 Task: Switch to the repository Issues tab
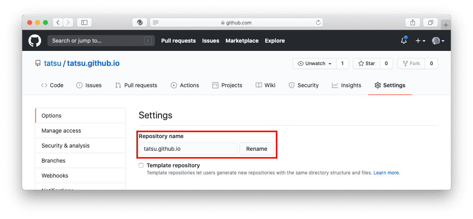89,85
